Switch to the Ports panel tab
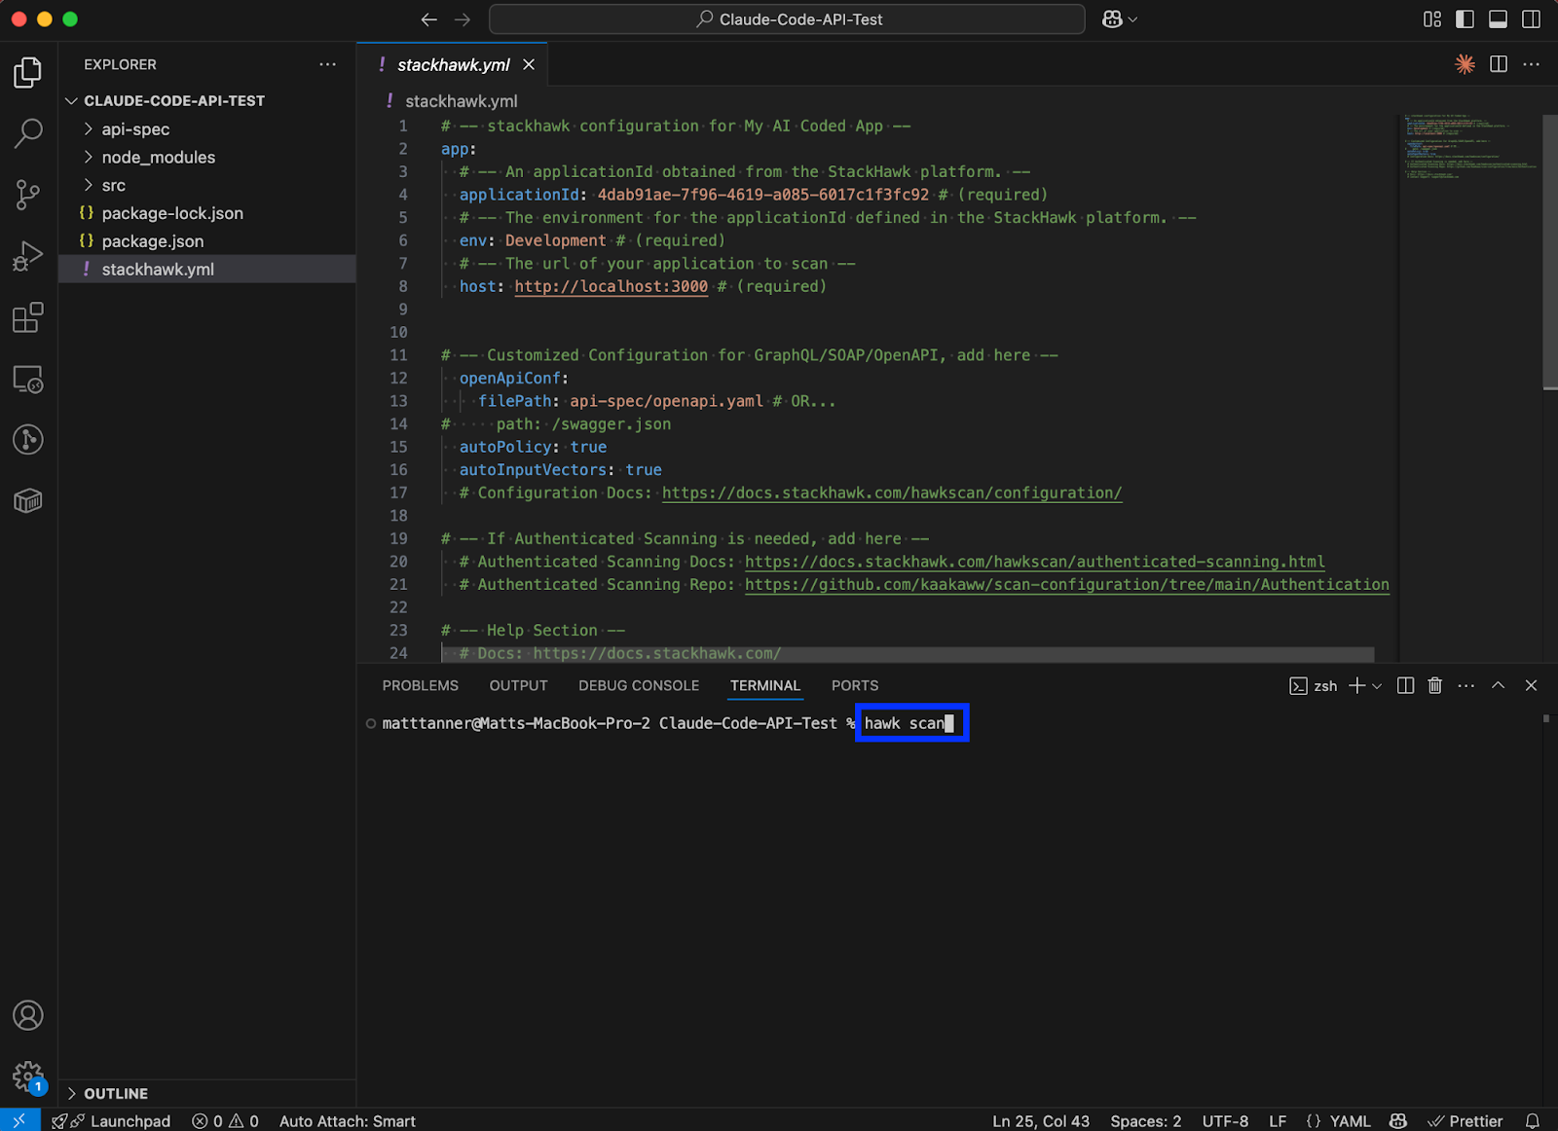Image resolution: width=1558 pixels, height=1131 pixels. click(x=855, y=685)
